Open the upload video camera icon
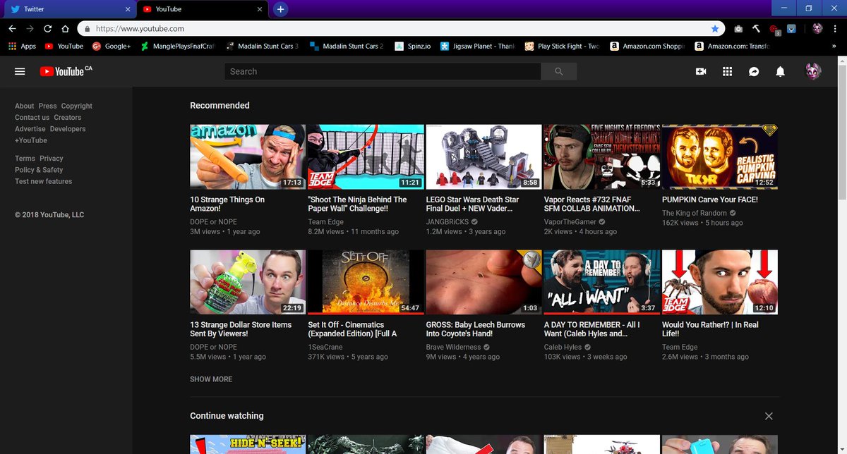 701,71
